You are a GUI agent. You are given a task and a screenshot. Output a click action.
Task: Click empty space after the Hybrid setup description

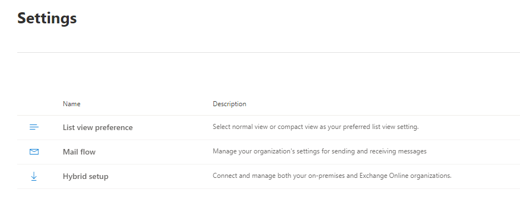[486, 177]
